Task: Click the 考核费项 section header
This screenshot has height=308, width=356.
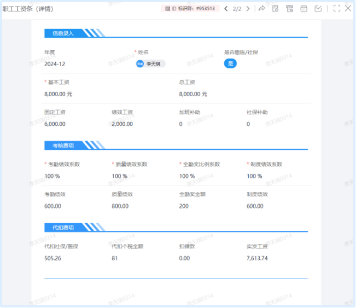Action: pyautogui.click(x=63, y=146)
